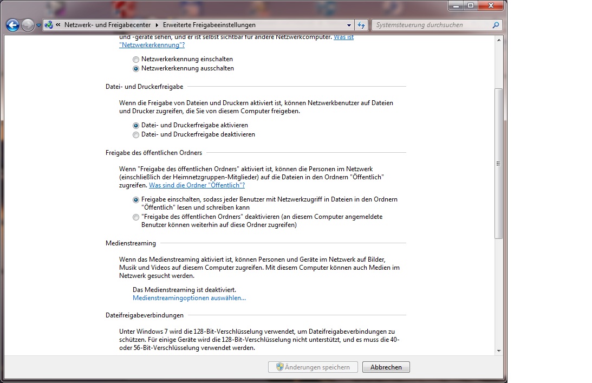Open the address bar history dropdown

click(349, 25)
